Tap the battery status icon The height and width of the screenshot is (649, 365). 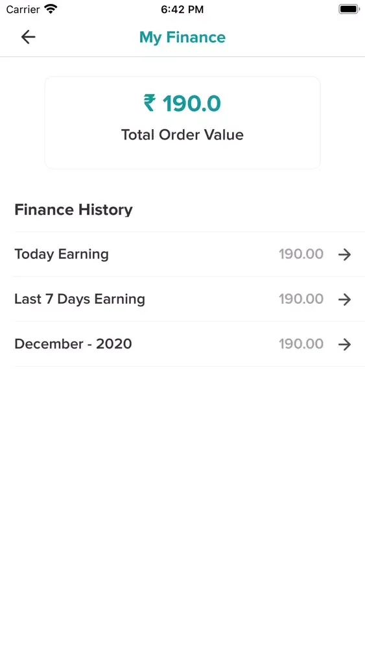coord(349,9)
